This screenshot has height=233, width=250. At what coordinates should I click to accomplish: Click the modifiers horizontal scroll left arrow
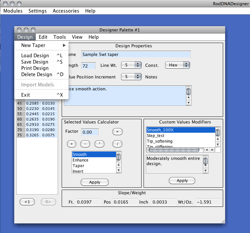click(207, 150)
